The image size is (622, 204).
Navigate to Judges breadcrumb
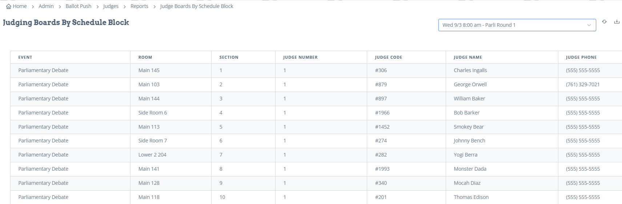coord(111,6)
